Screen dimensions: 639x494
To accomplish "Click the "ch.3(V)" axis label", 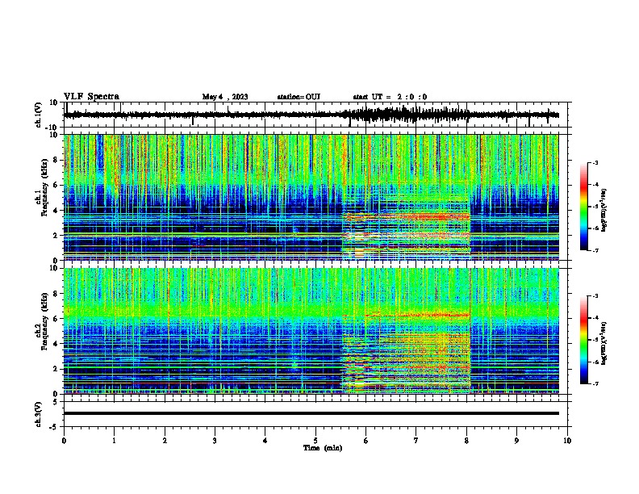I will point(39,414).
